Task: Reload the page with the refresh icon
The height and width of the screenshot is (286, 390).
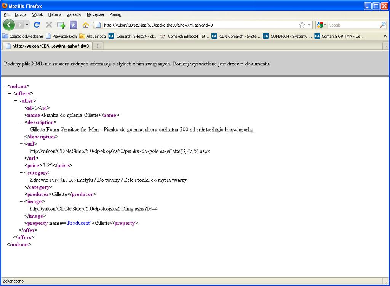Action: point(37,25)
